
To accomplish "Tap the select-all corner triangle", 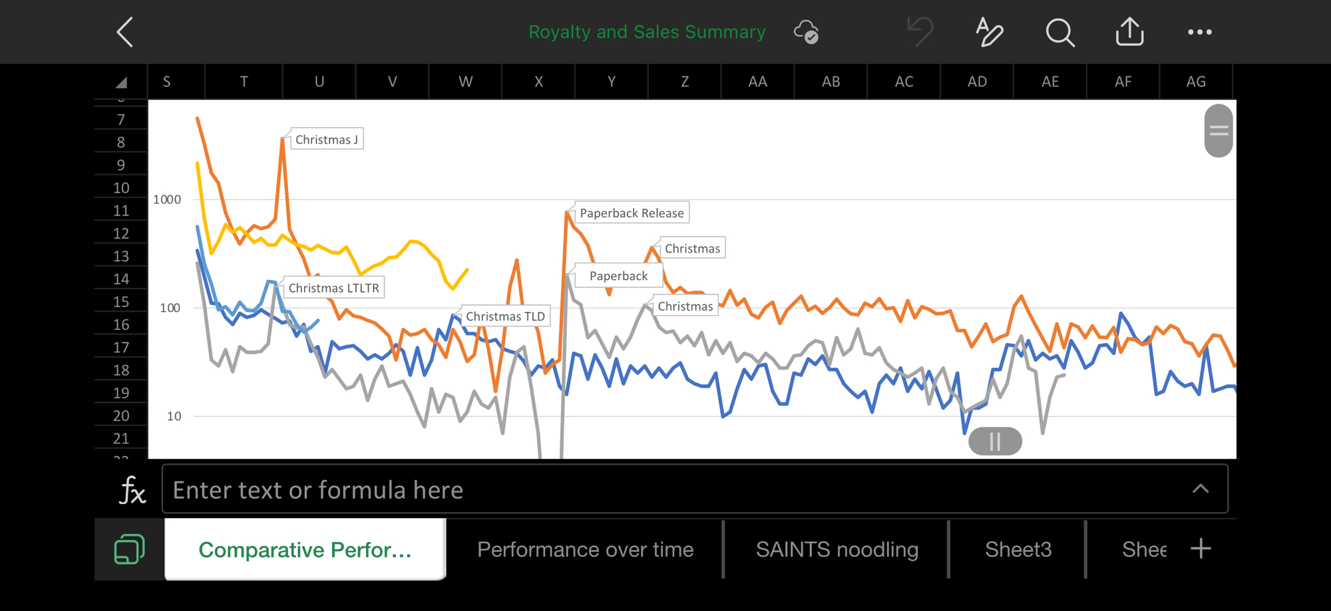I will (121, 82).
